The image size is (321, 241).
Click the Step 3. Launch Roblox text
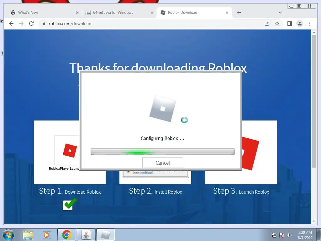241,191
